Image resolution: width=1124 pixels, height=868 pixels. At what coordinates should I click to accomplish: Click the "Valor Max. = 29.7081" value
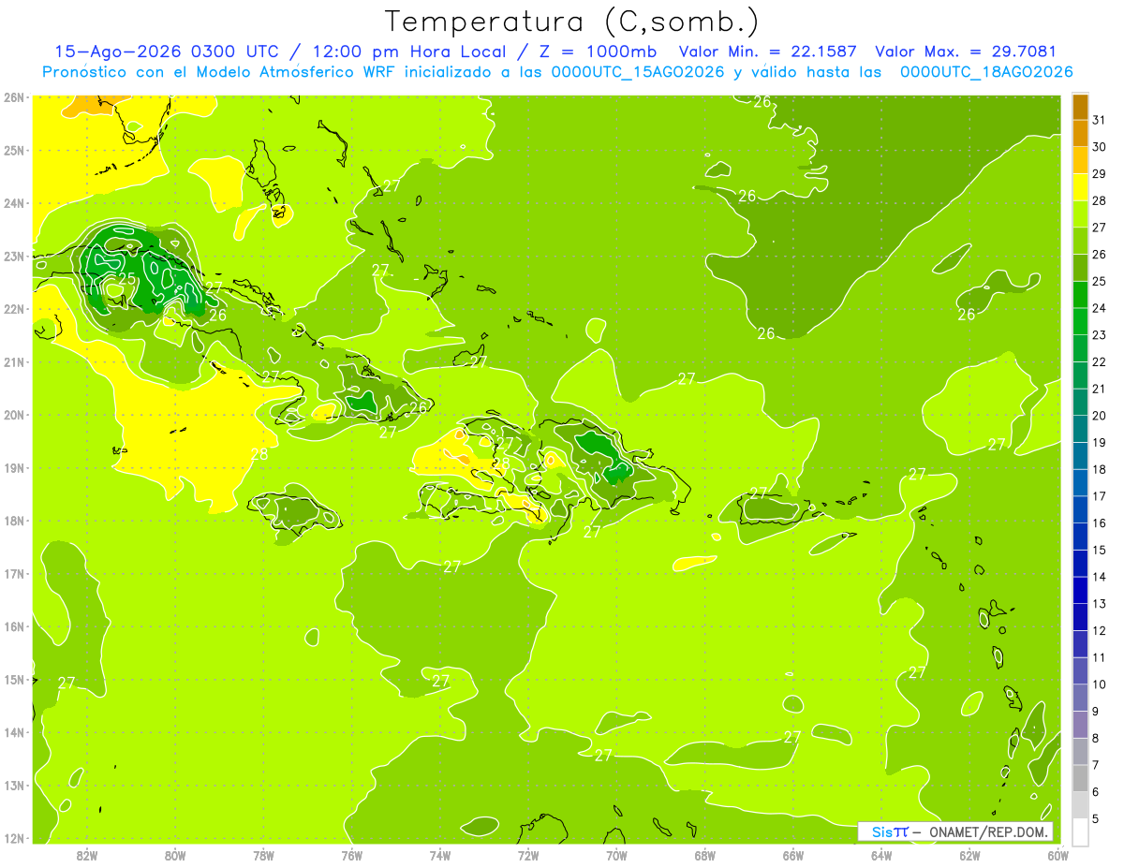(966, 51)
